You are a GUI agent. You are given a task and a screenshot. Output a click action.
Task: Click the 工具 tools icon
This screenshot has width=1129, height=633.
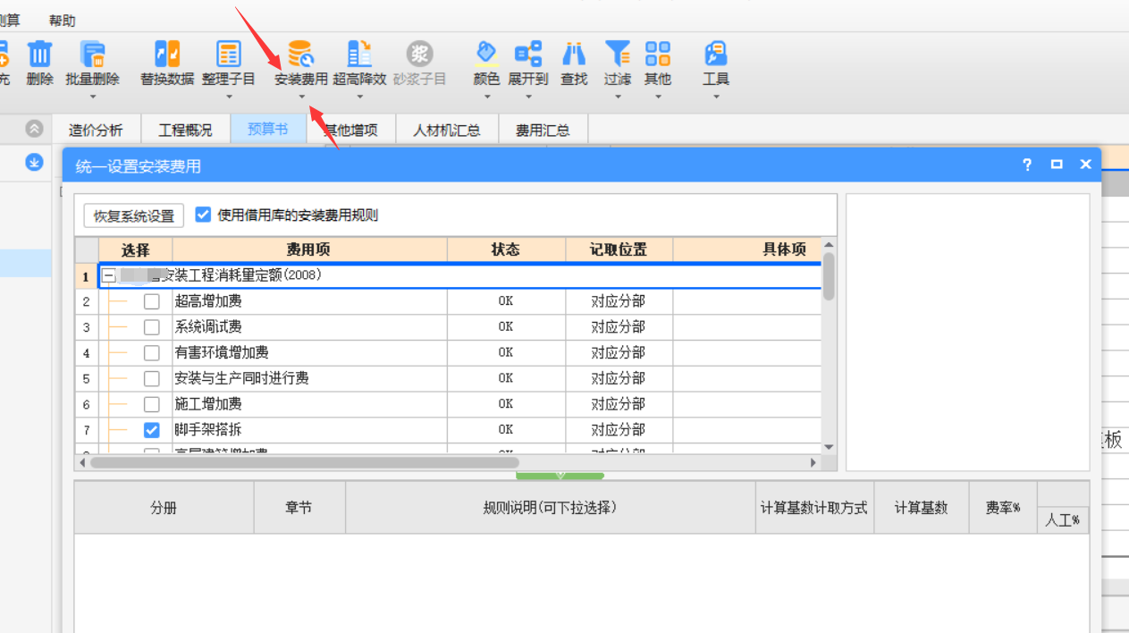click(716, 54)
